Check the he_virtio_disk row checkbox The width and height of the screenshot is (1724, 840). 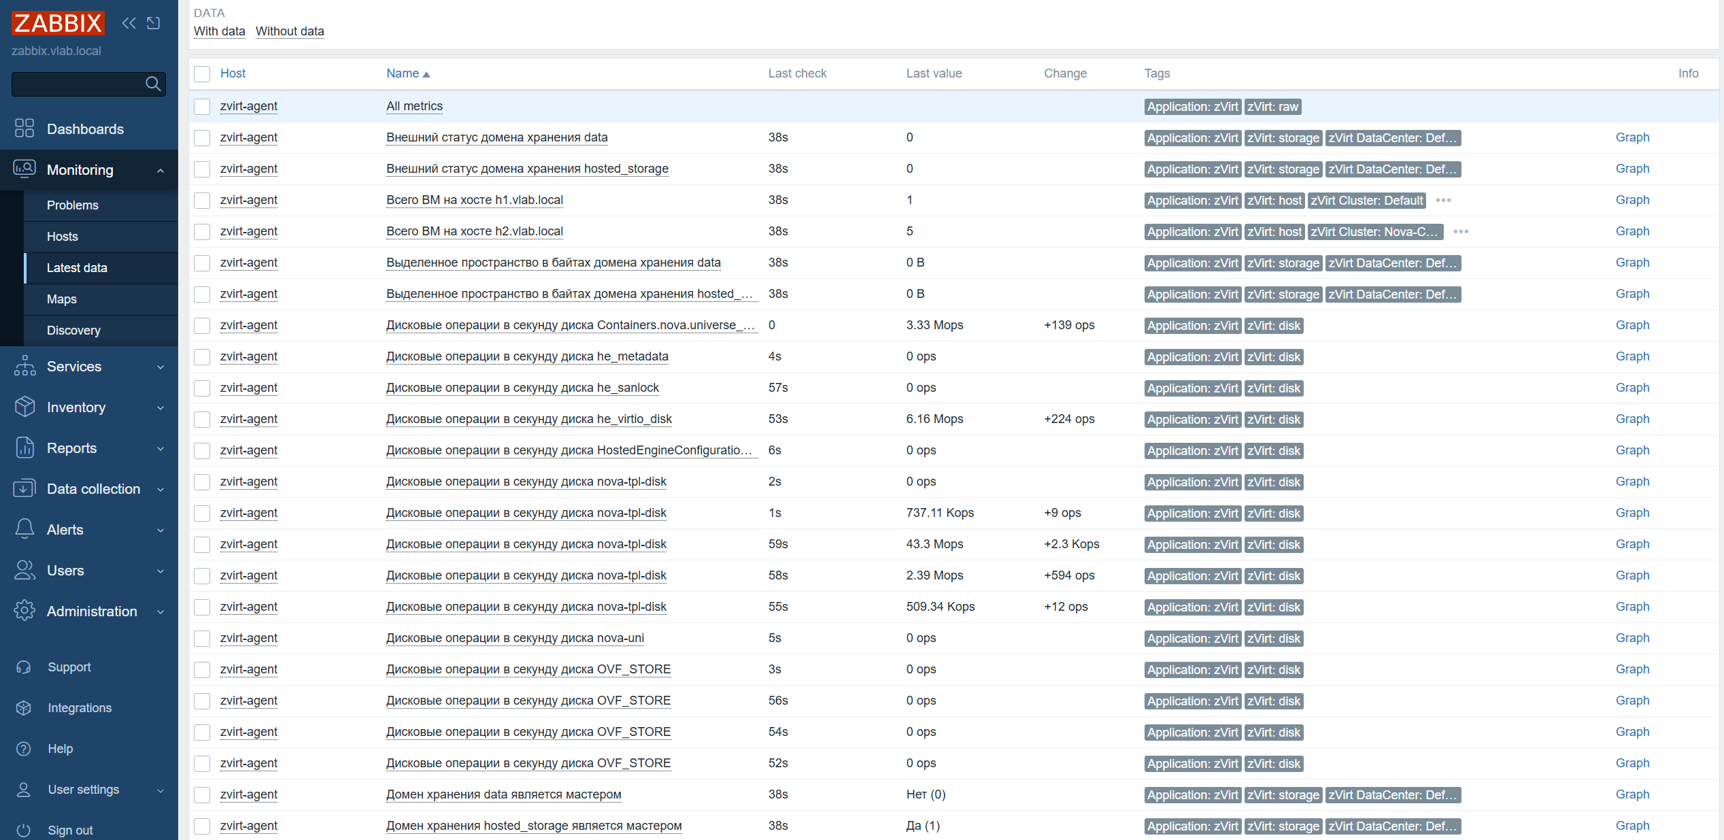[202, 419]
